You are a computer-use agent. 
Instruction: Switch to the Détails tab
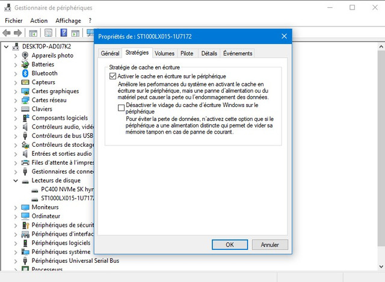pos(209,54)
